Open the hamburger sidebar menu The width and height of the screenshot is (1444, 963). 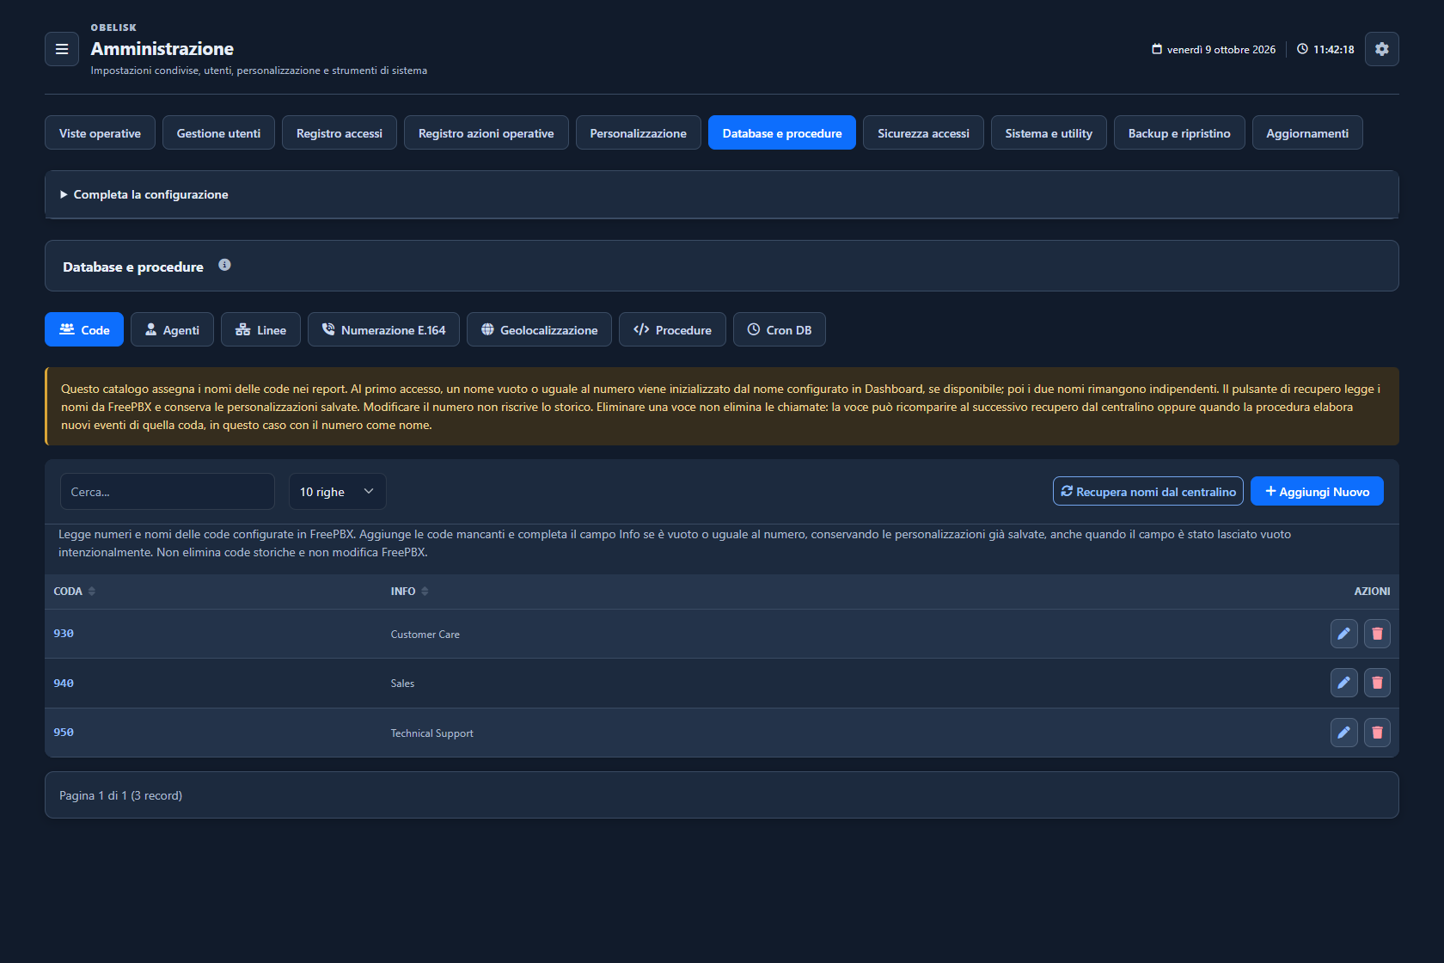(62, 49)
